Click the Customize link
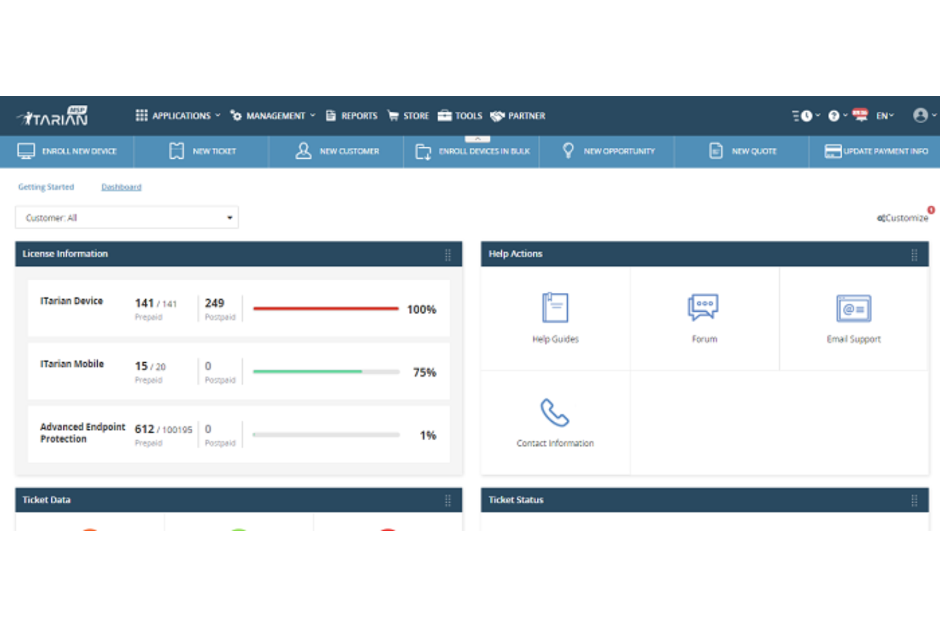This screenshot has height=627, width=940. (903, 217)
